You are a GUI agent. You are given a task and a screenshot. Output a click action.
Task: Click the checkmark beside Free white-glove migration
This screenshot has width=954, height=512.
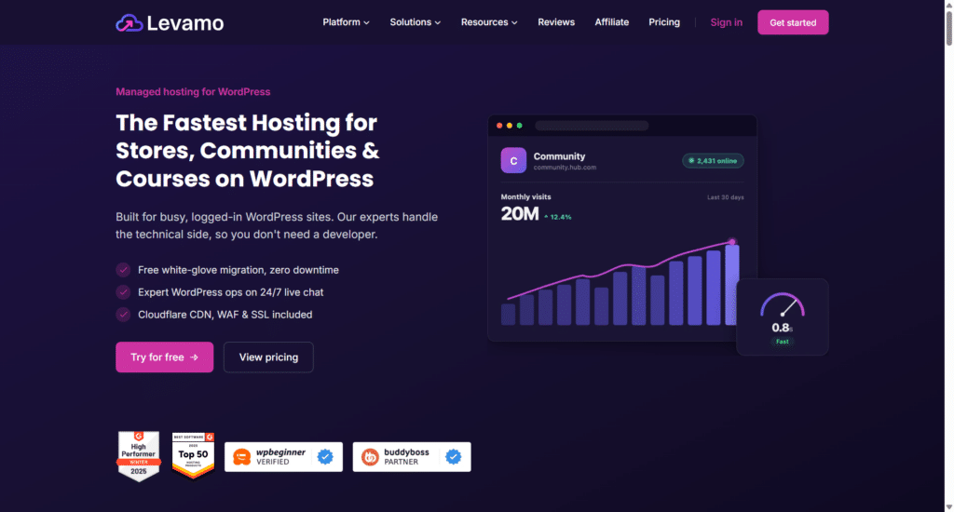tap(124, 270)
